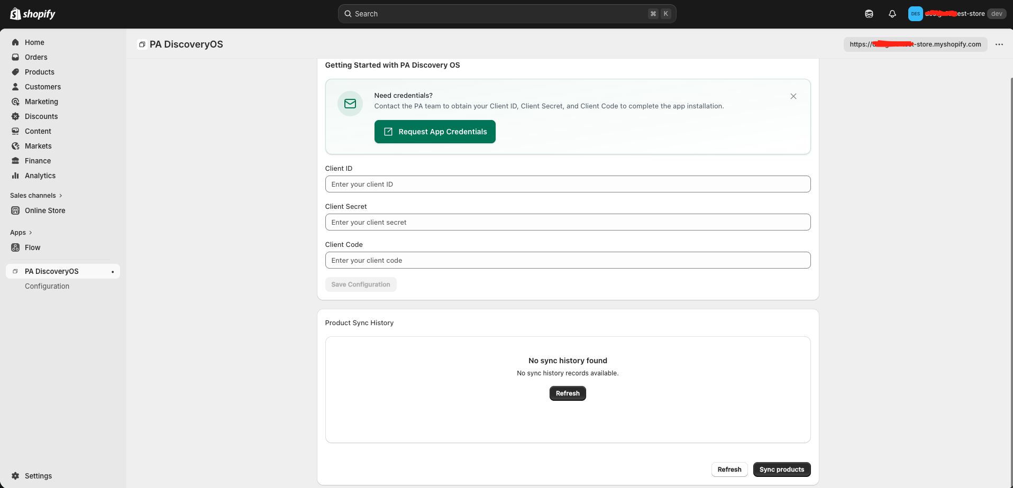Click the Home icon in sidebar

point(15,42)
